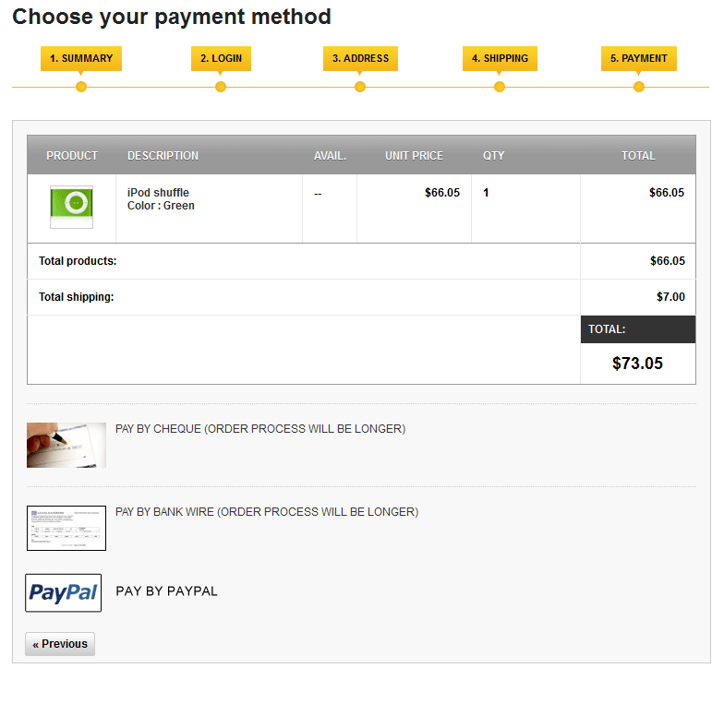The height and width of the screenshot is (728, 724).
Task: Click the bank wire form image
Action: click(x=66, y=528)
